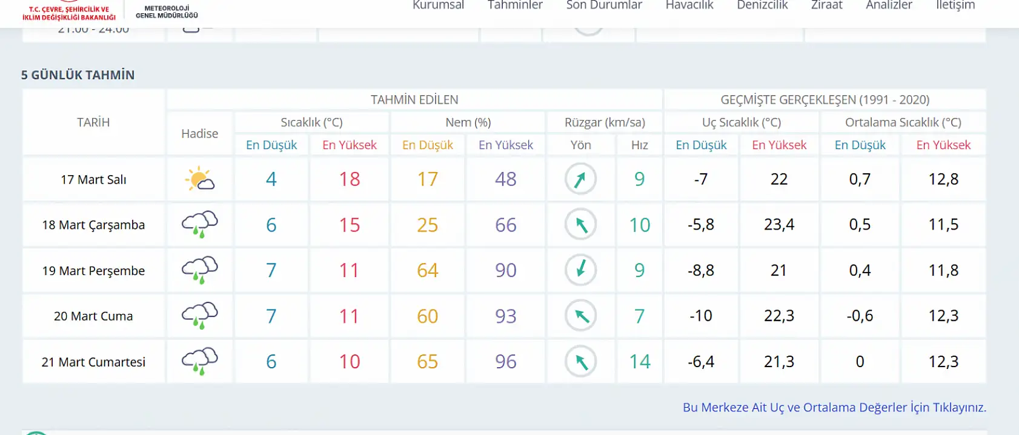The width and height of the screenshot is (1019, 435).
Task: Click the wind direction arrow for 18 Mart Çarşamba
Action: pos(580,225)
